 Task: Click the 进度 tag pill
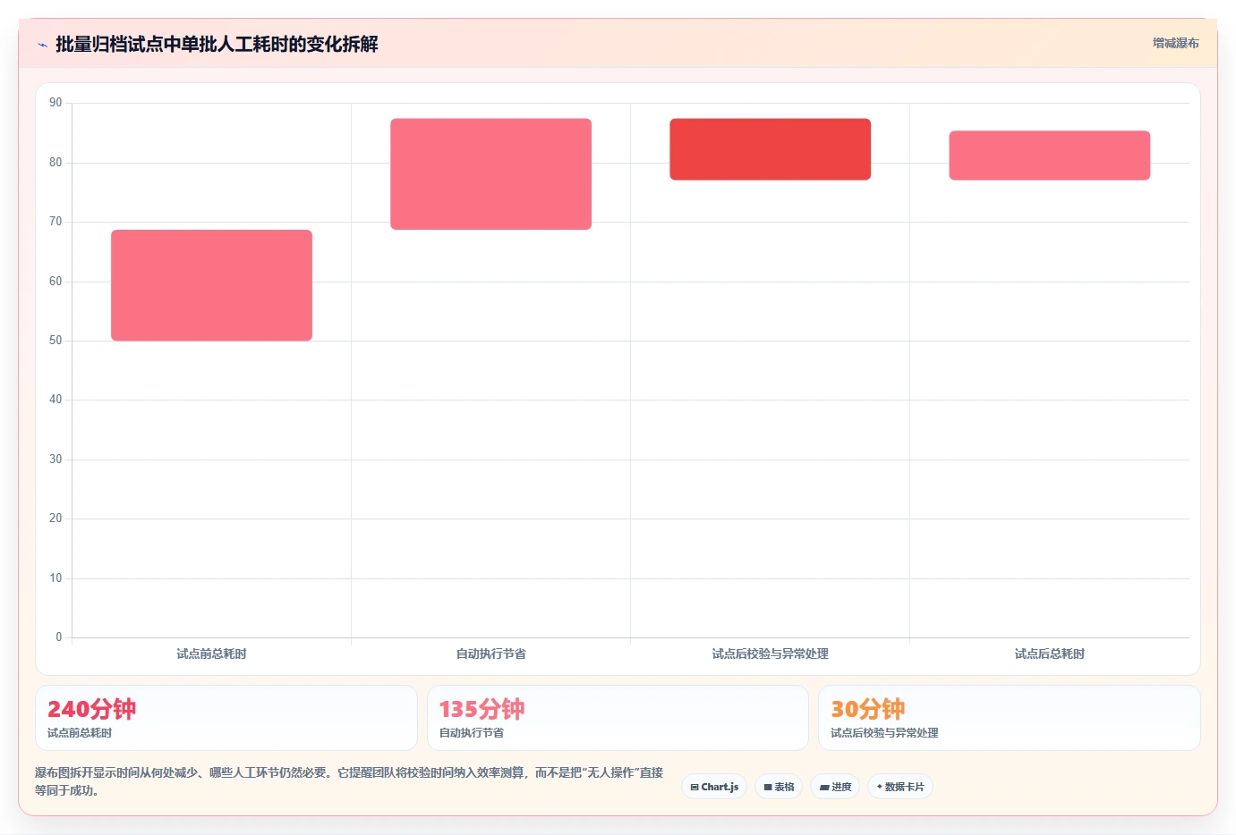pos(835,787)
